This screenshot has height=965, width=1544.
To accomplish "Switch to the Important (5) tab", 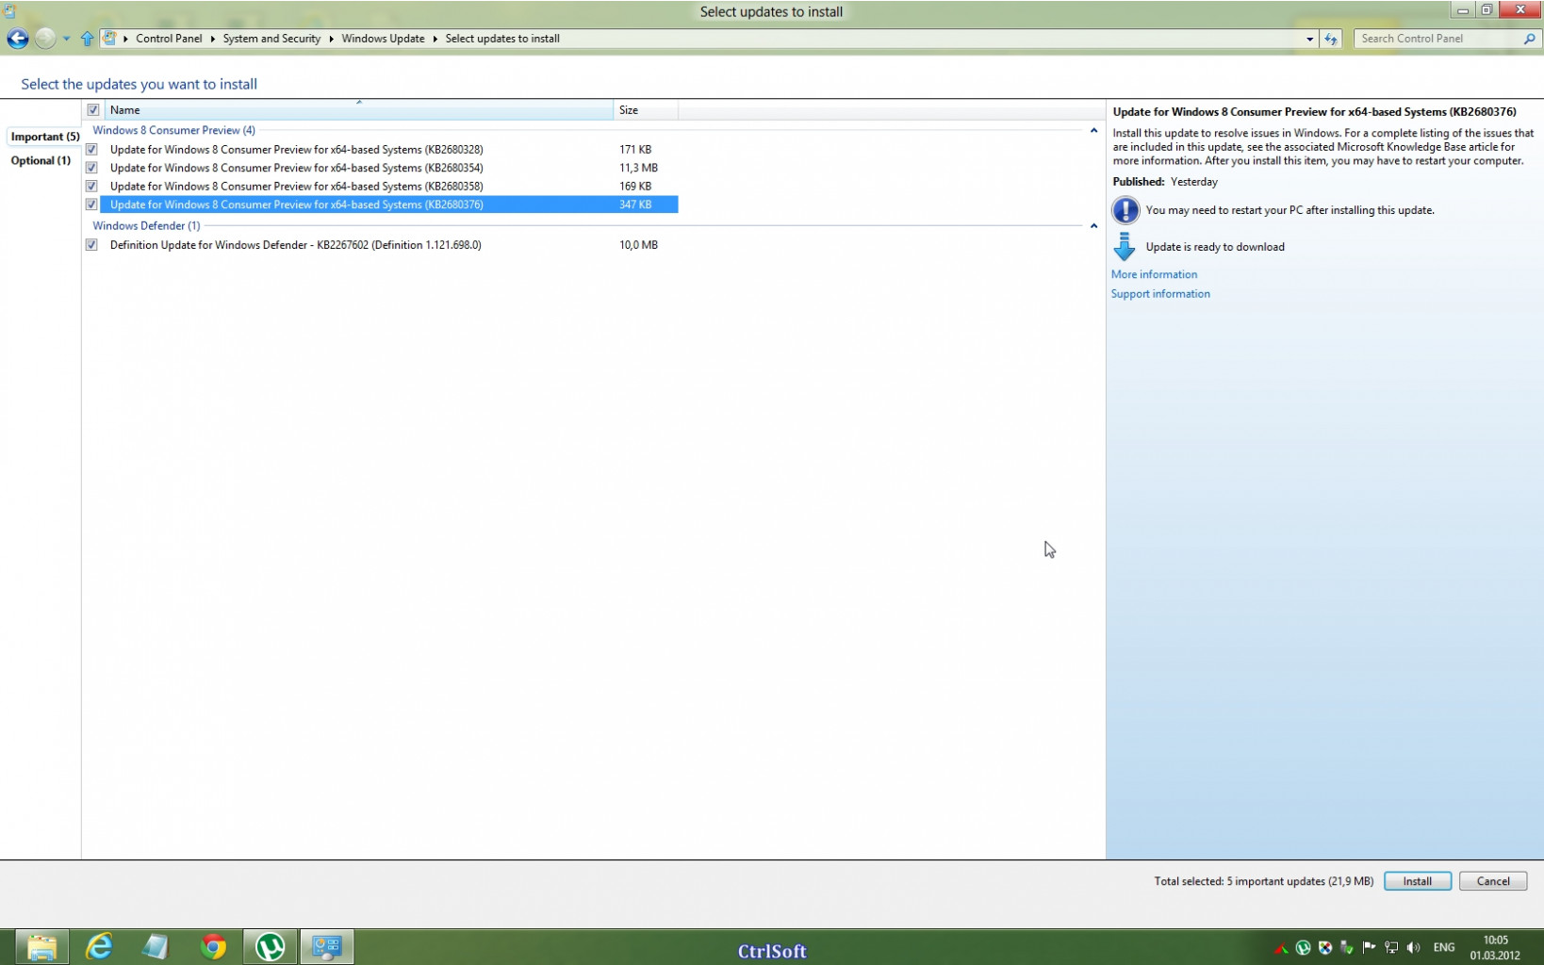I will (44, 137).
